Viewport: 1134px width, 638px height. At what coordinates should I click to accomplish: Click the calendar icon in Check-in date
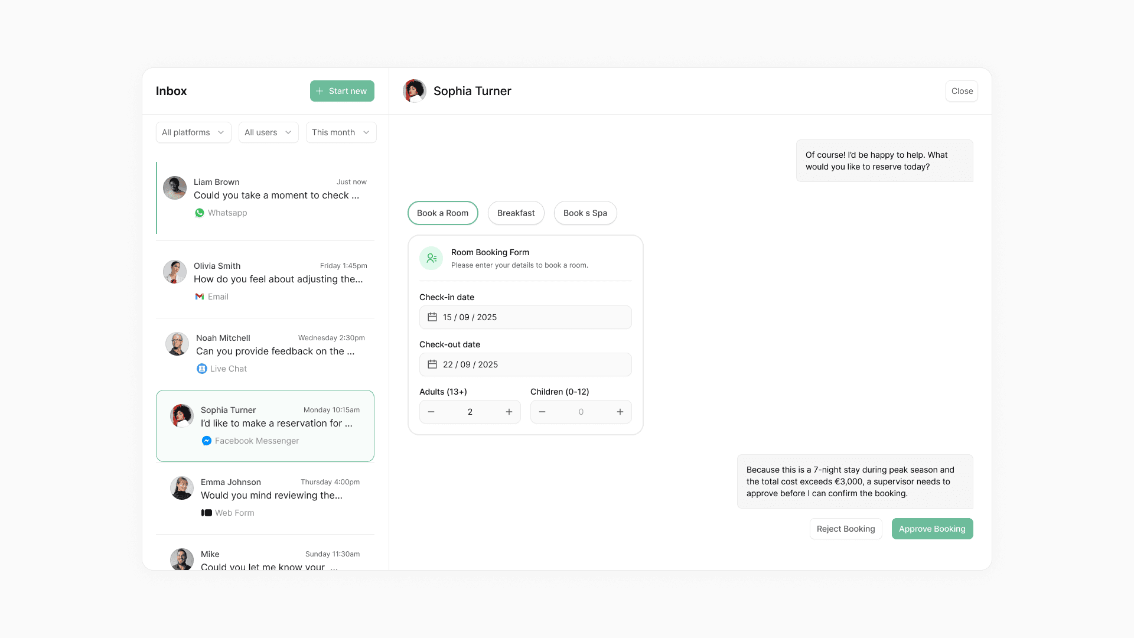pos(432,317)
